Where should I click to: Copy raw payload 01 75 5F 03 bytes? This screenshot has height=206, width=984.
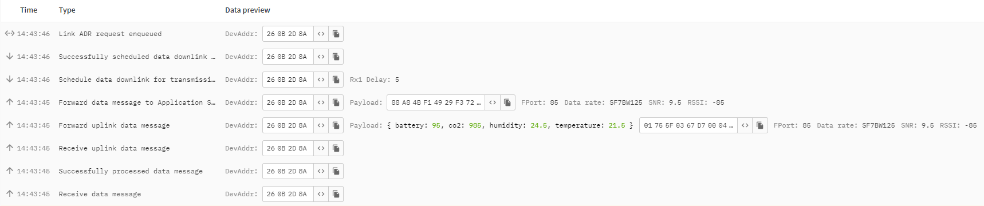(760, 125)
